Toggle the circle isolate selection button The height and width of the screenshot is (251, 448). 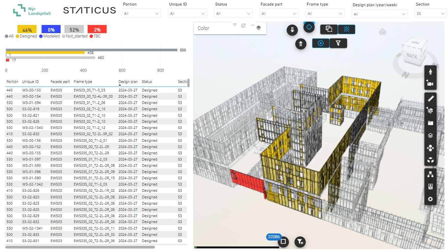tap(321, 43)
